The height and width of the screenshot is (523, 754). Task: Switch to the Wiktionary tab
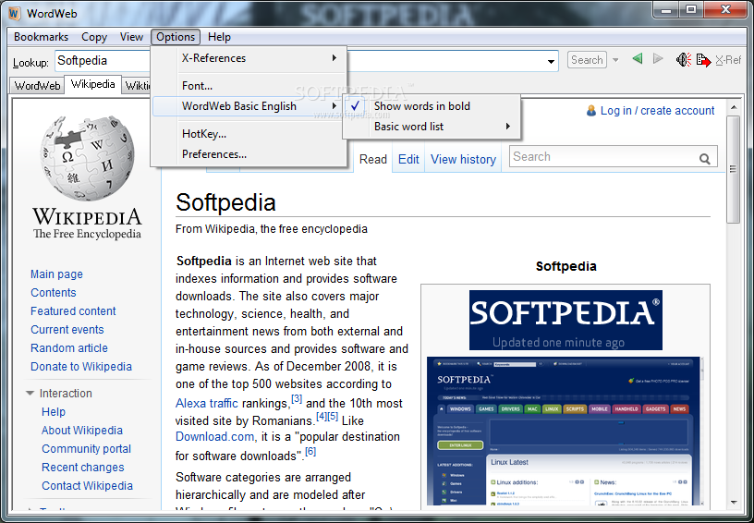point(137,86)
